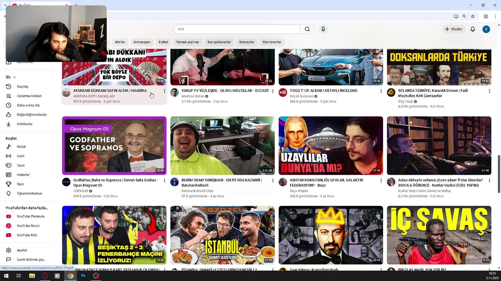Open the Chrome three-dot menu
The image size is (501, 281).
tap(496, 16)
